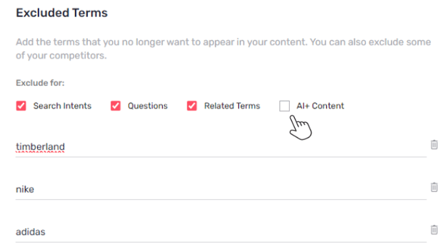Click the Excluded Terms heading
This screenshot has width=448, height=243.
62,13
